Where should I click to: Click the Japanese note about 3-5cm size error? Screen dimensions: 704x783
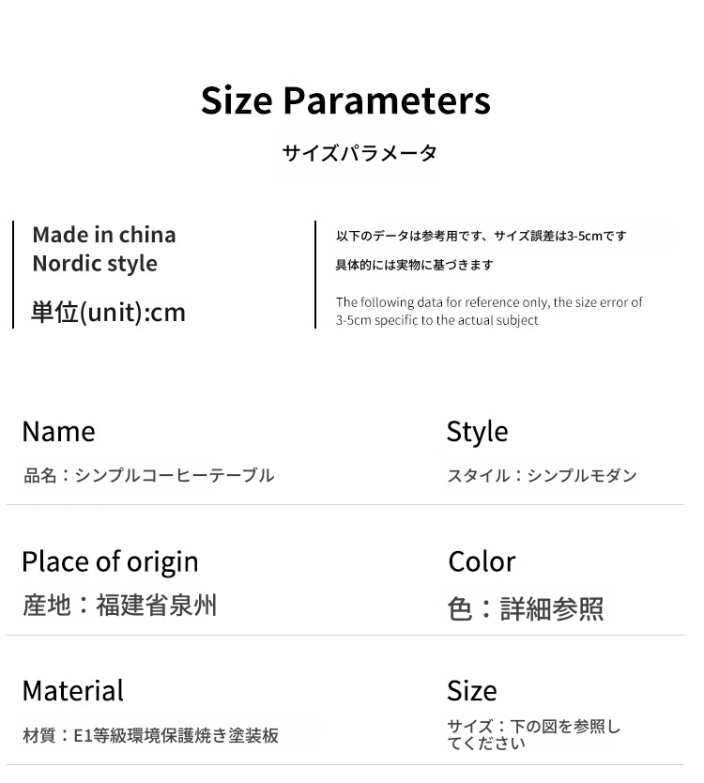[481, 236]
